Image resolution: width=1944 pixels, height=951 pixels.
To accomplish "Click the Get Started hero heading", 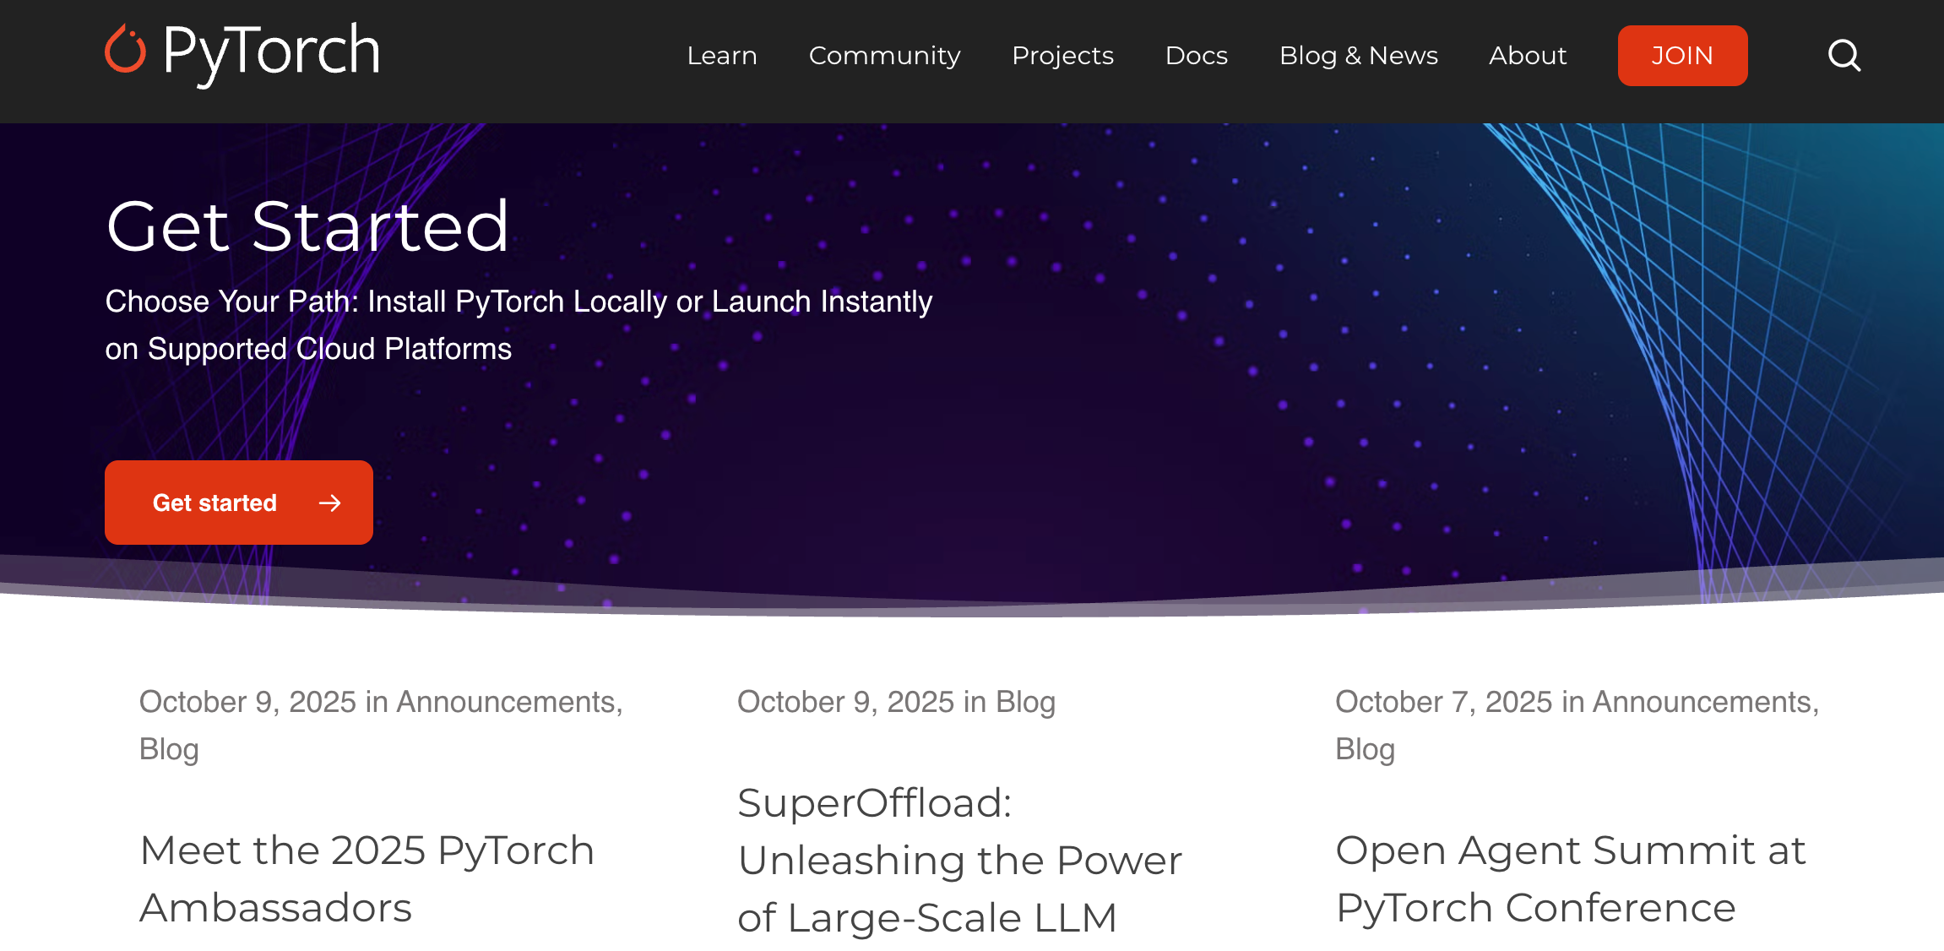I will pos(307,226).
